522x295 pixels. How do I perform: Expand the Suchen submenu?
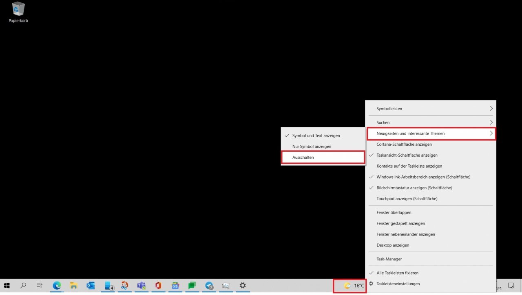tap(431, 122)
